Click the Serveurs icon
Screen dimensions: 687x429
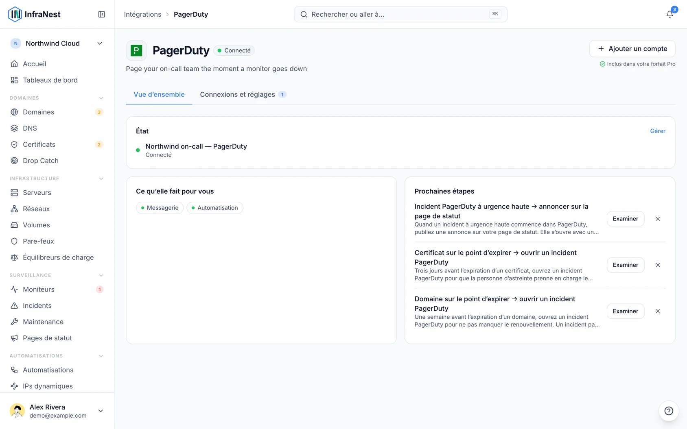pos(14,192)
